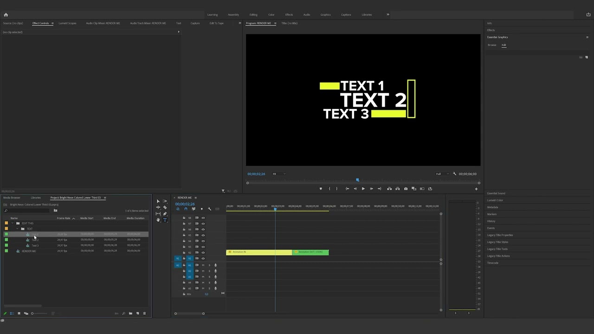Select the Razor tool
This screenshot has width=594, height=334.
pos(165,207)
